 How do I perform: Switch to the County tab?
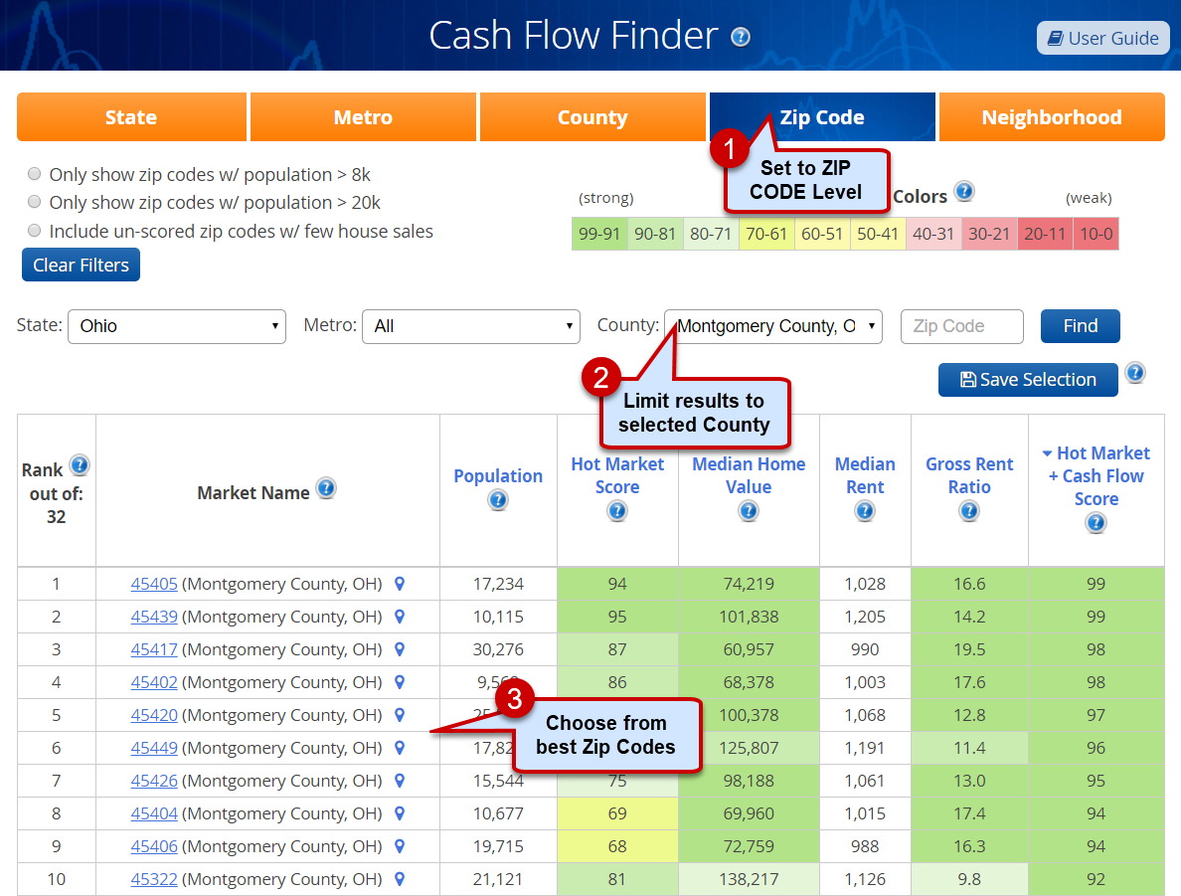pos(592,116)
